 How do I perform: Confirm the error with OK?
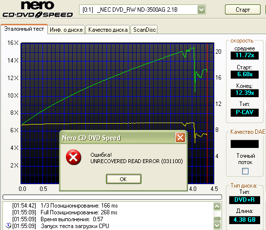tap(123, 179)
